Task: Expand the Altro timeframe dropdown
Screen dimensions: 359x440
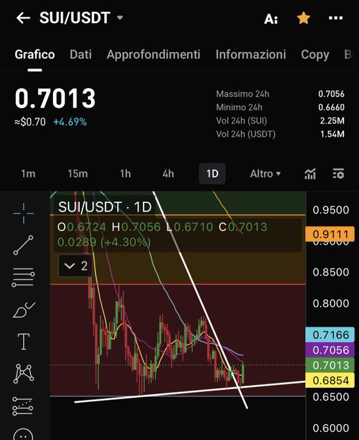Action: tap(265, 173)
